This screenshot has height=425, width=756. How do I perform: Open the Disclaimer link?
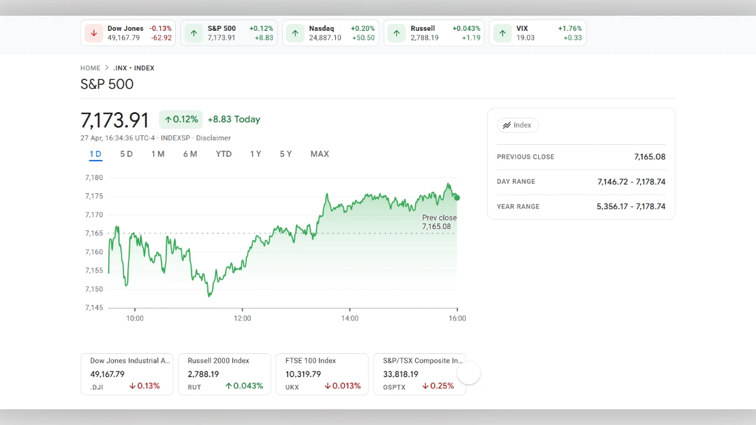click(x=214, y=137)
